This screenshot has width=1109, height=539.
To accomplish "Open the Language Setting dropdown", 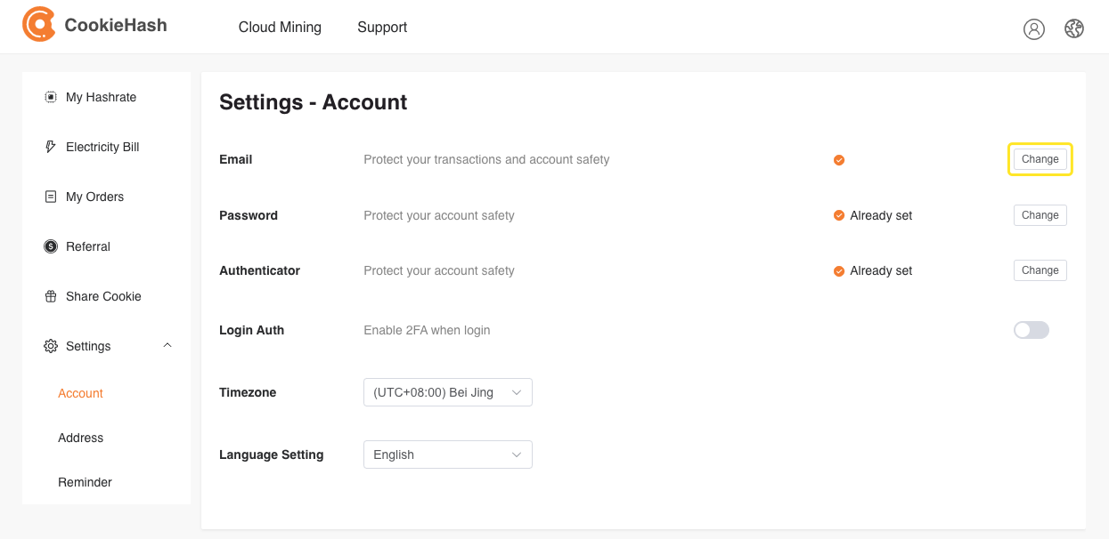I will pyautogui.click(x=448, y=455).
